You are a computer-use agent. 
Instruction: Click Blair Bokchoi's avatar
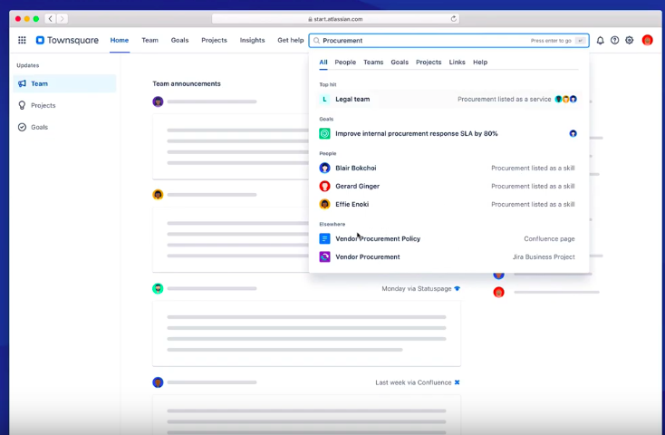pos(324,168)
